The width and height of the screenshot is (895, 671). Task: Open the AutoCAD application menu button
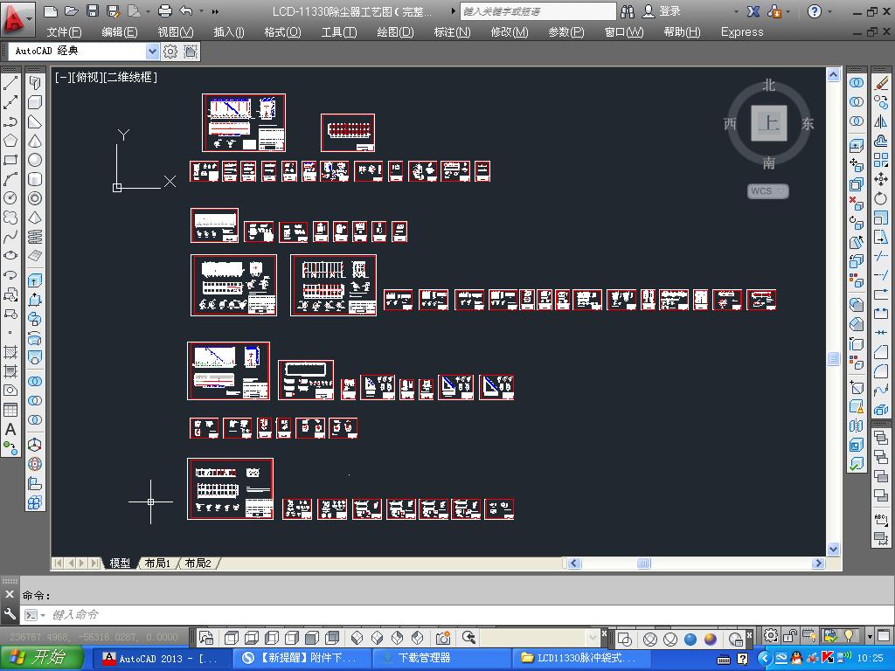point(17,17)
